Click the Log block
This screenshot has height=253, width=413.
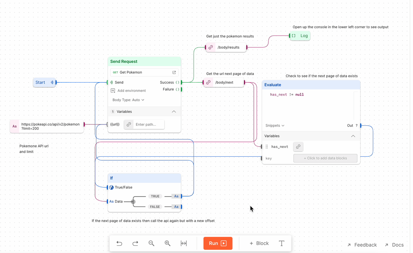click(x=300, y=35)
